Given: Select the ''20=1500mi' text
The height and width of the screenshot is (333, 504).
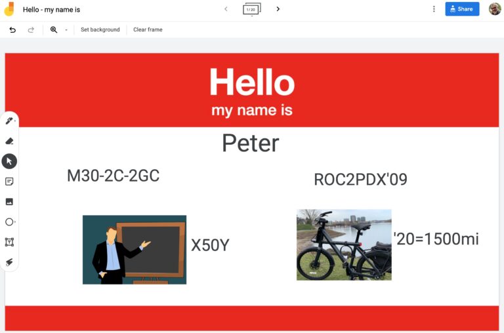Looking at the screenshot, I should pos(436,239).
